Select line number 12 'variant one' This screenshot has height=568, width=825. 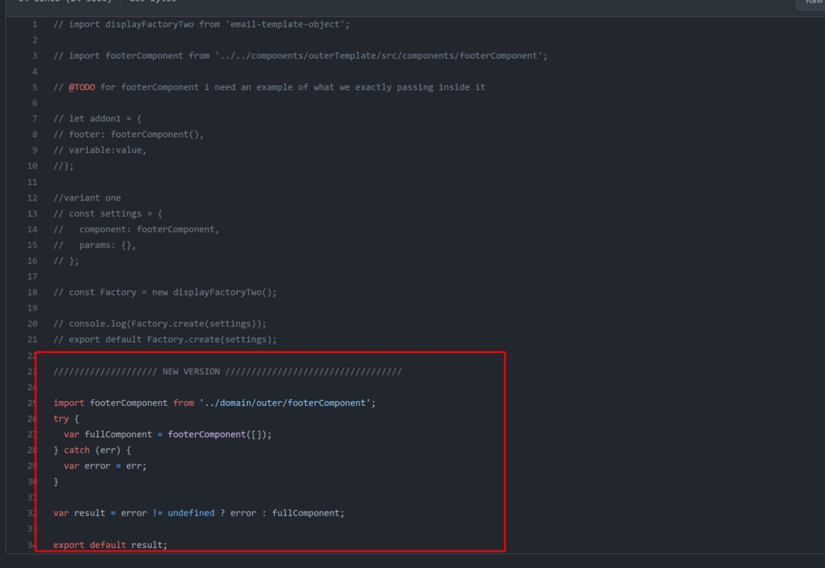pos(32,197)
